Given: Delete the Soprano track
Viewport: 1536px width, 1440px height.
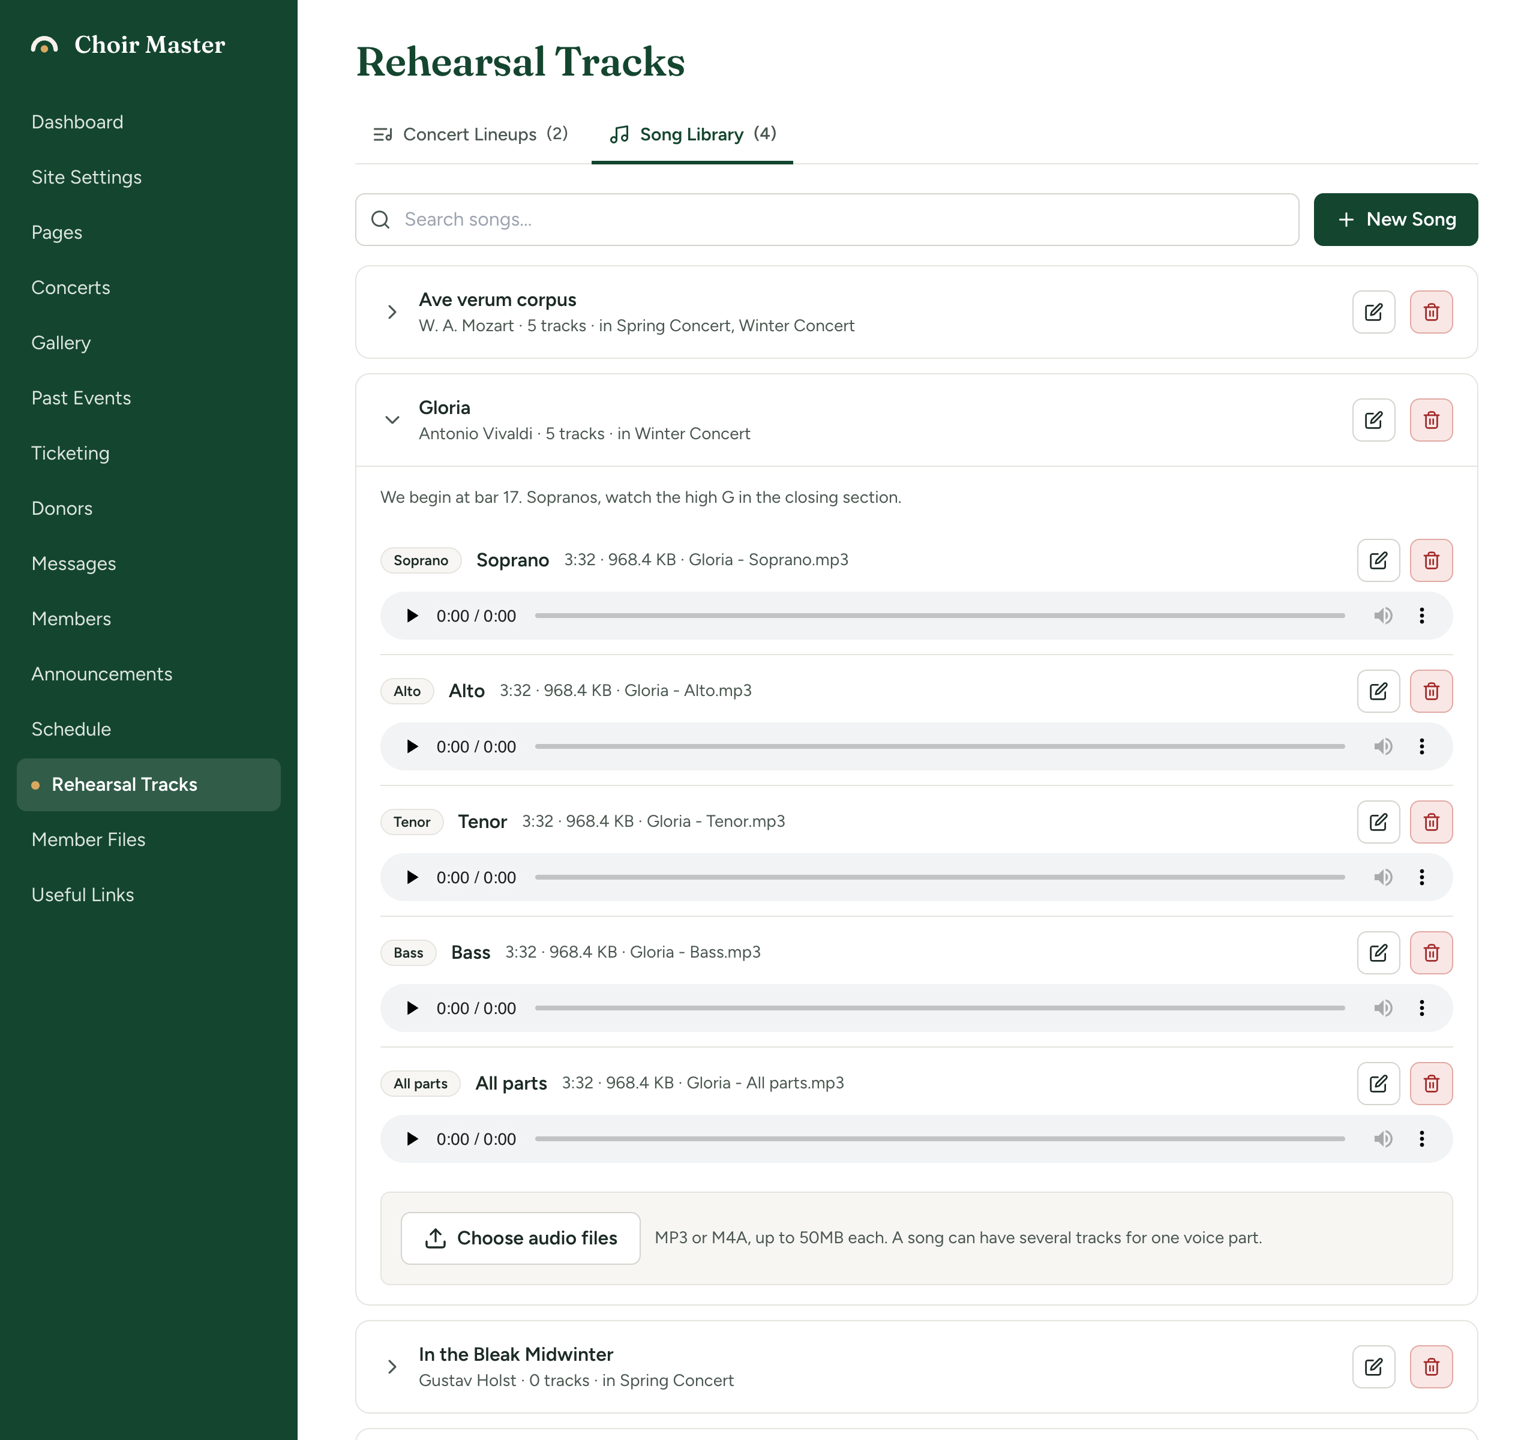Looking at the screenshot, I should click(x=1431, y=560).
